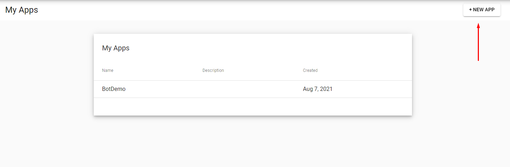Open the BotDemo app entry
Screen dimensions: 510x167
tap(114, 89)
